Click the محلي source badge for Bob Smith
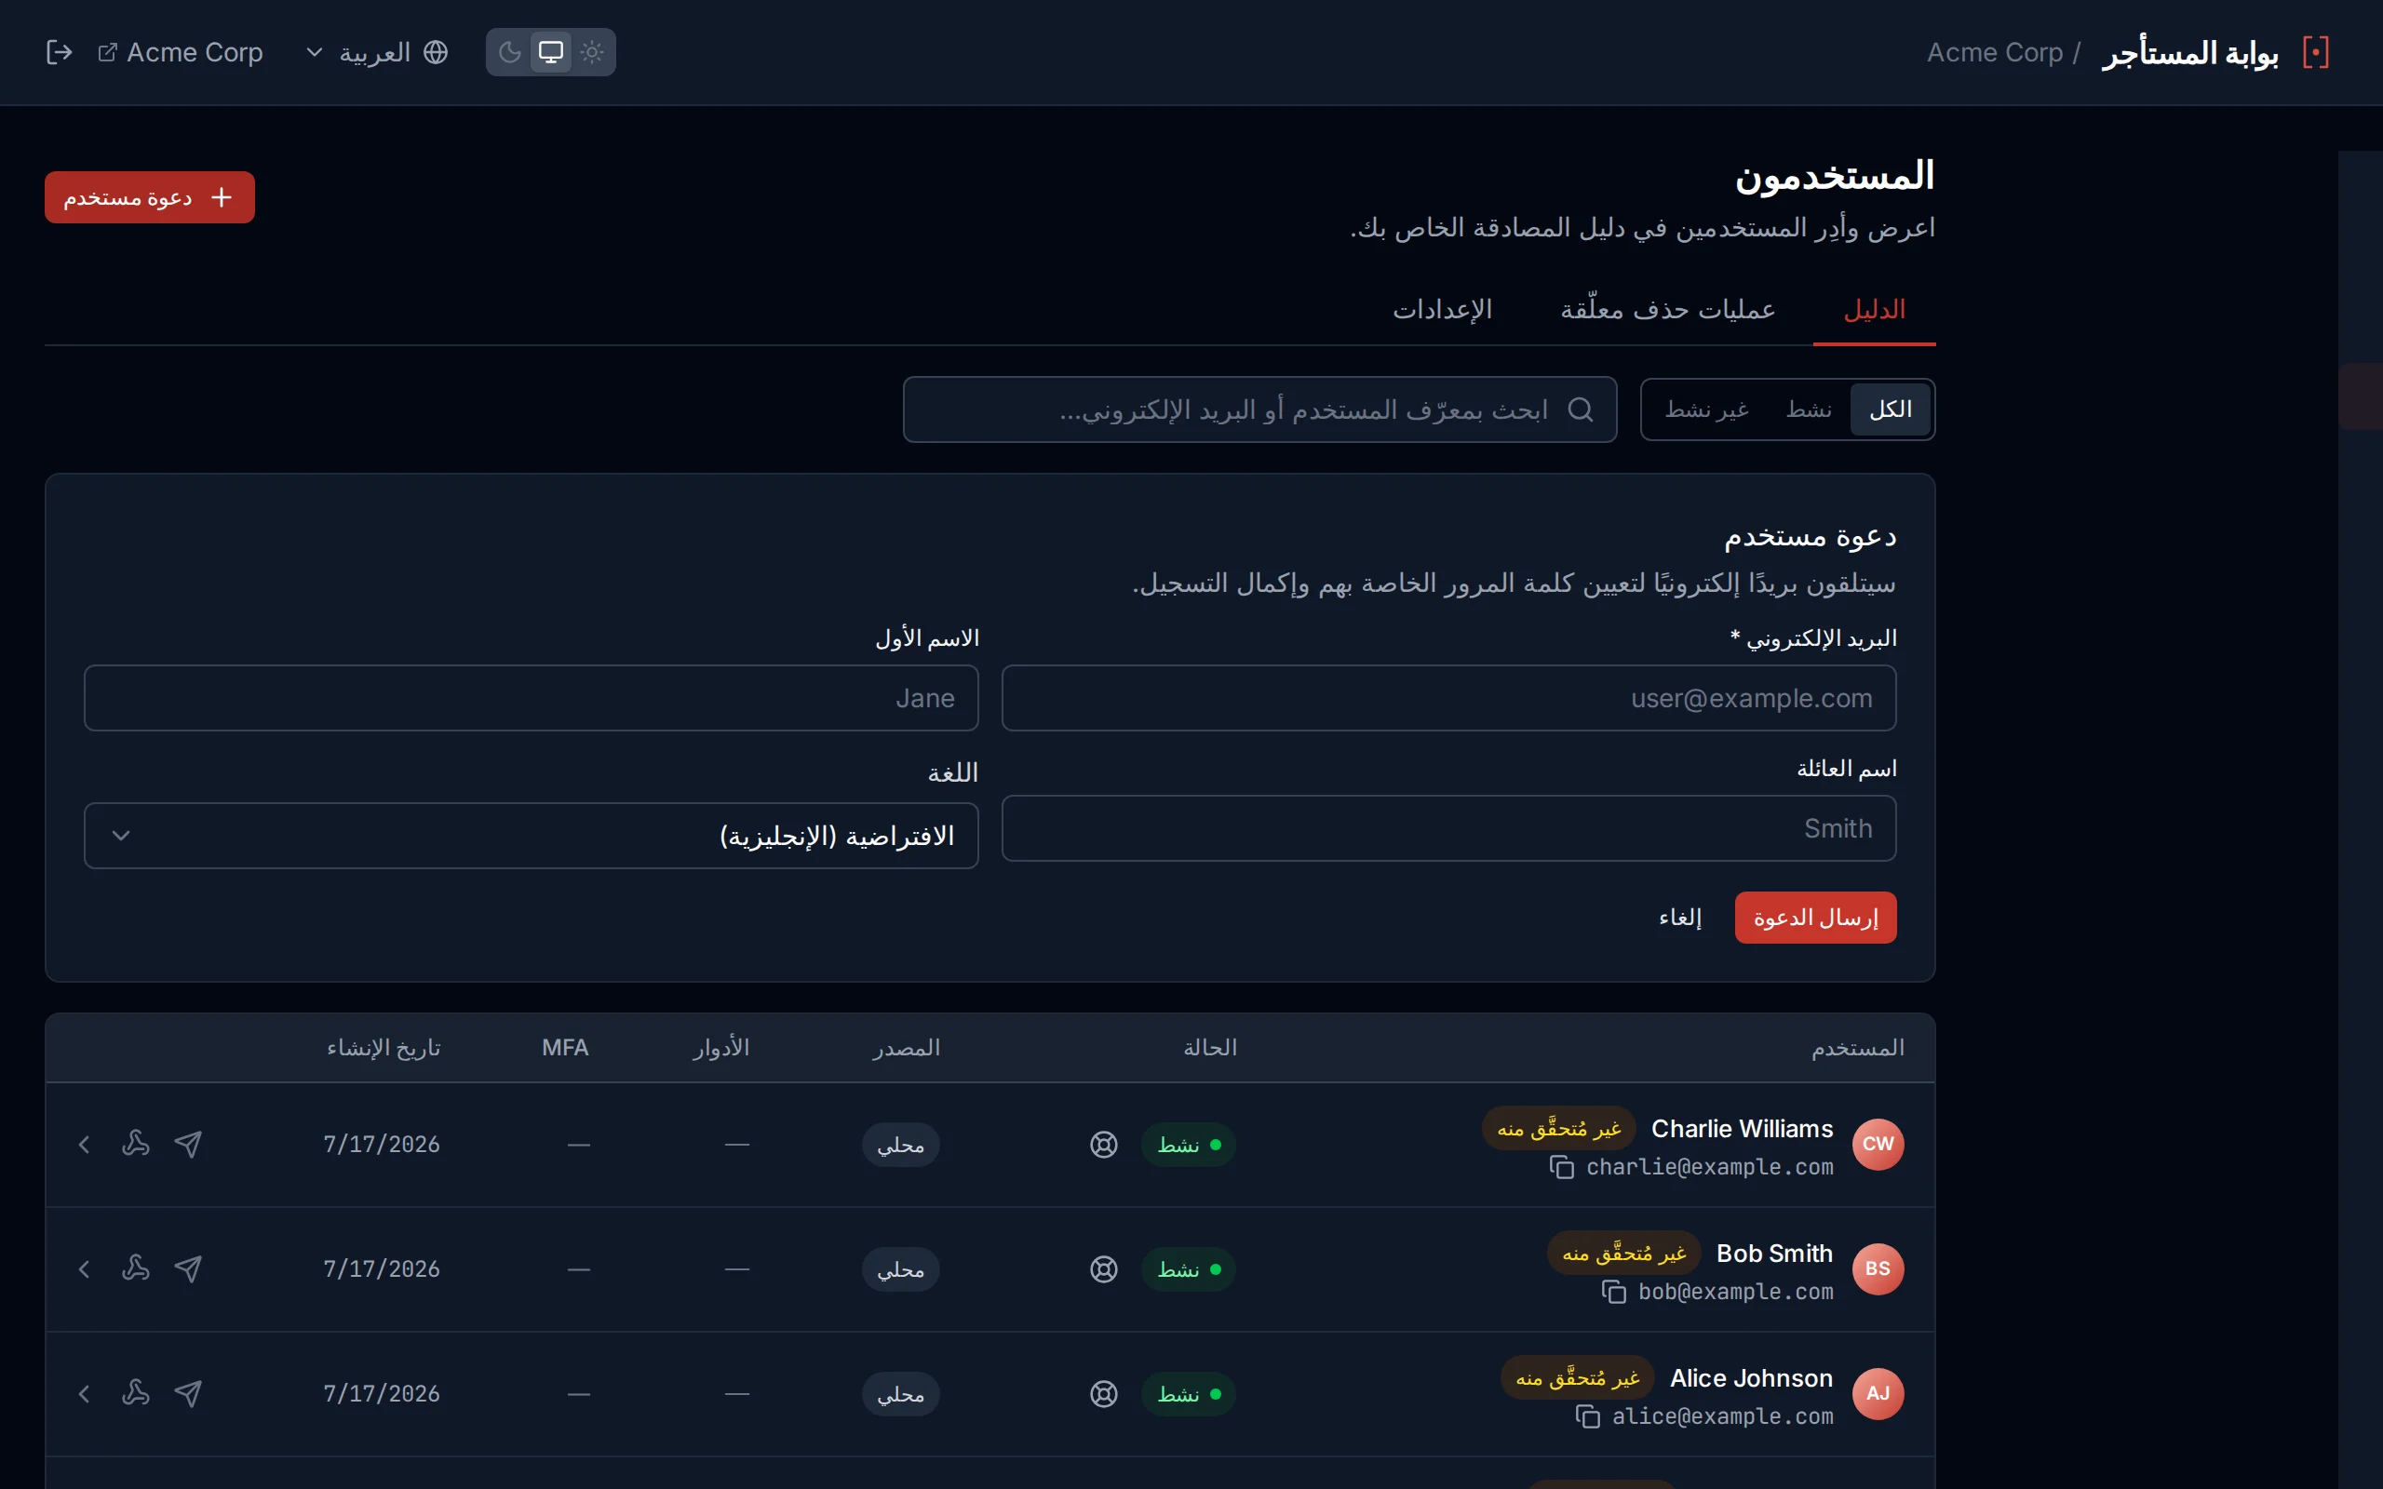 click(900, 1269)
